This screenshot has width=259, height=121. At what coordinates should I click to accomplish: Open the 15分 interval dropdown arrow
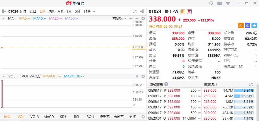(x=94, y=11)
